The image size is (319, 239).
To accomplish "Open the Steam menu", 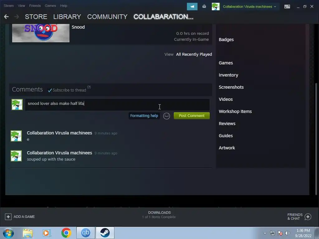I will (x=8, y=6).
